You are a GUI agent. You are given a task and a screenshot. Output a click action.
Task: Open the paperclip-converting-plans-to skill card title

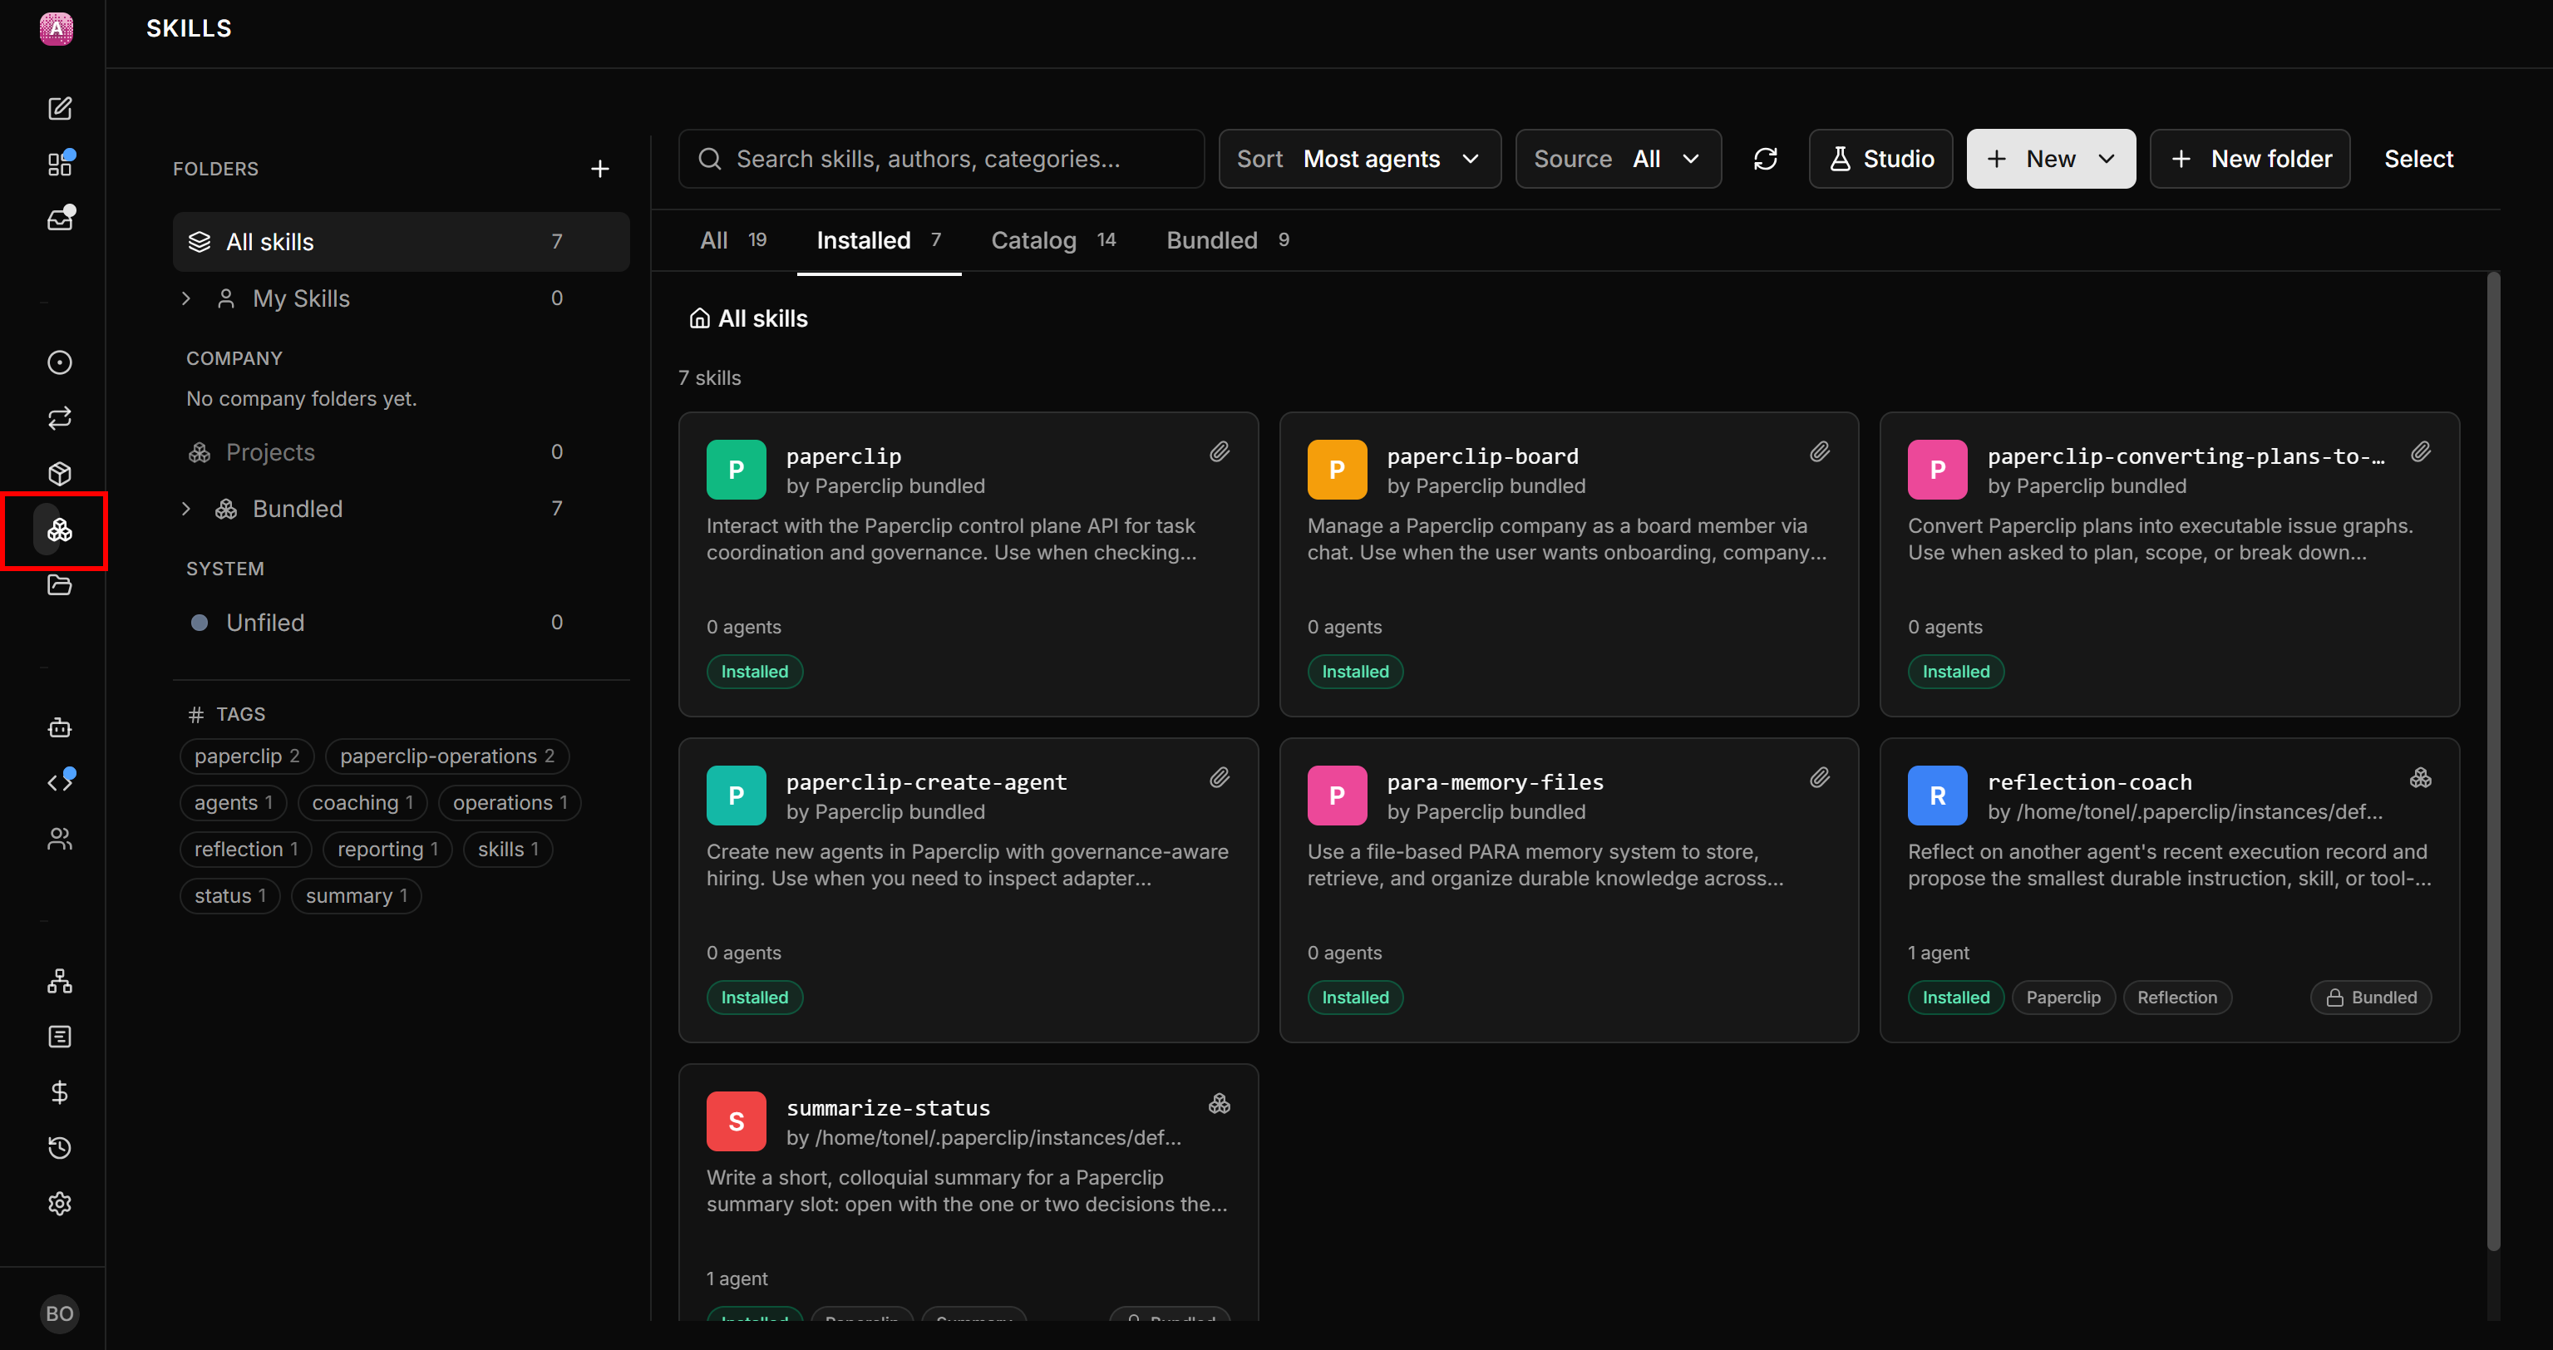point(2186,456)
